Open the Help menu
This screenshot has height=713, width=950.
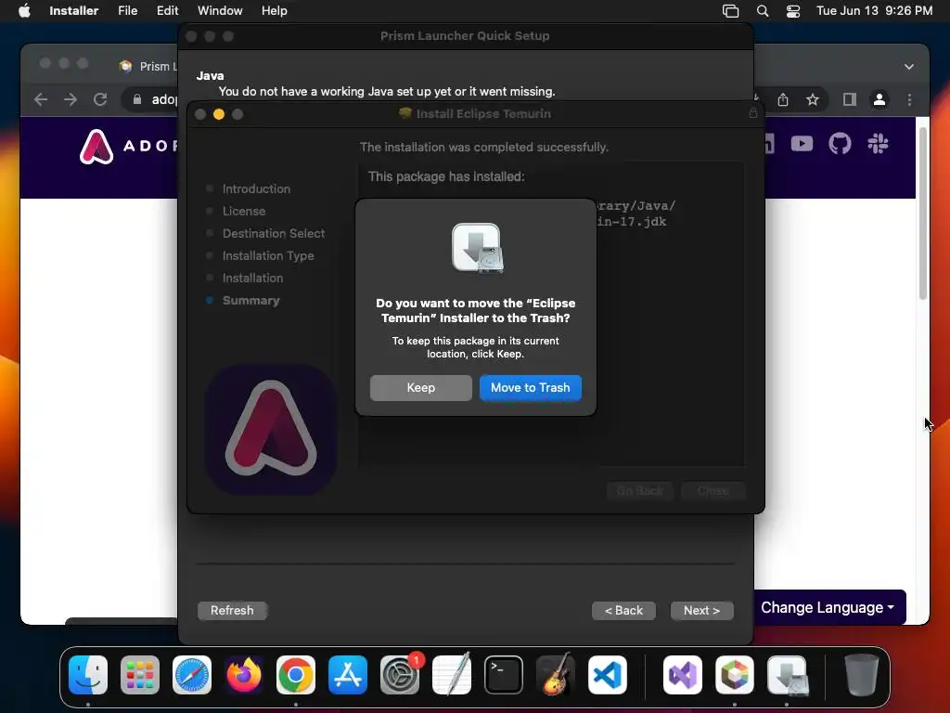(274, 10)
